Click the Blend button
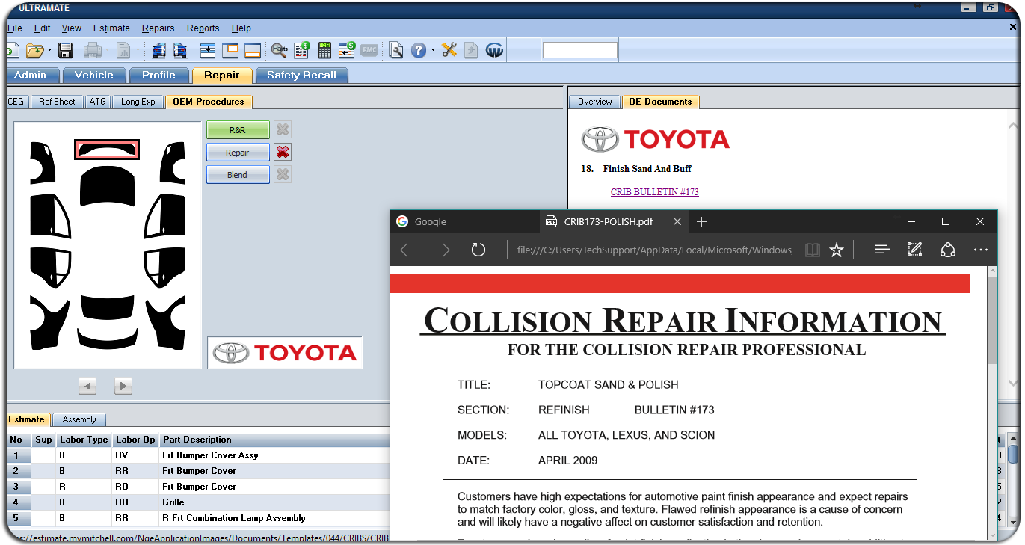The height and width of the screenshot is (545, 1025). (x=238, y=175)
